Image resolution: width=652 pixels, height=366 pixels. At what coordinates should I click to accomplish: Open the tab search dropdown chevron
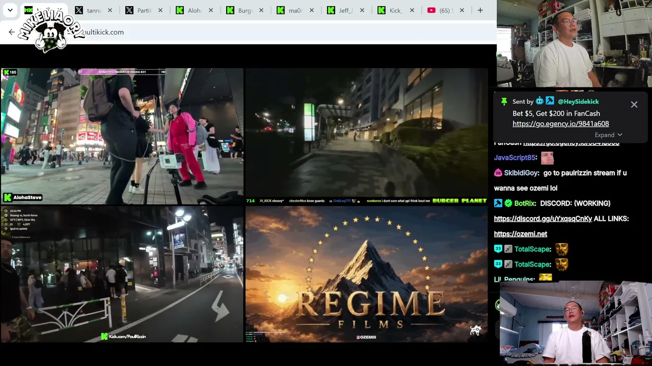(10, 10)
